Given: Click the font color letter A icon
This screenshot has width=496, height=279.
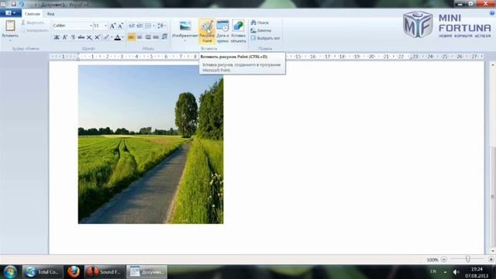Looking at the screenshot, I should tap(117, 37).
